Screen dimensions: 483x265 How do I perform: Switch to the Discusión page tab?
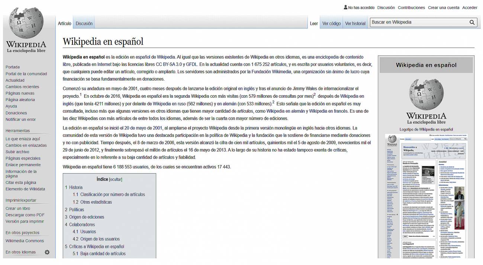(84, 23)
